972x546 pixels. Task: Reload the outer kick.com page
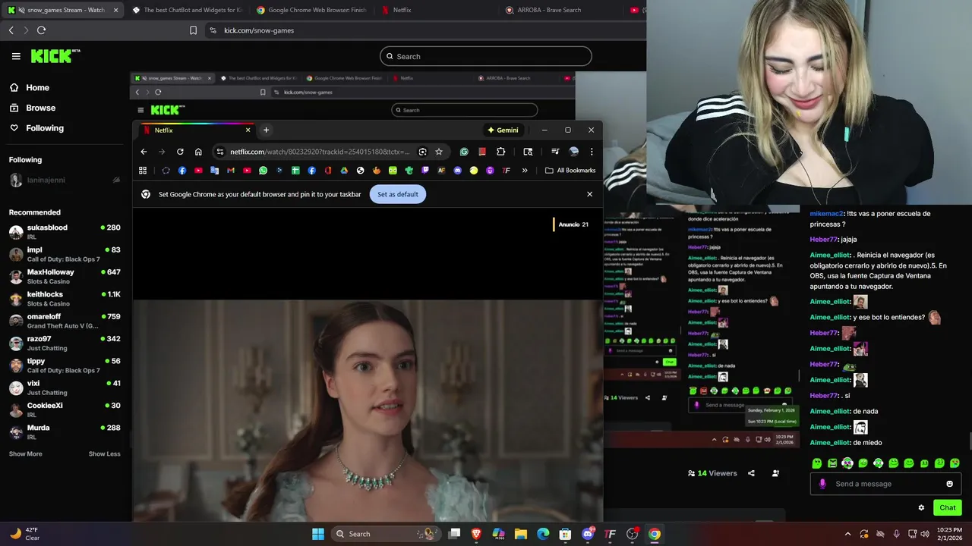point(41,30)
